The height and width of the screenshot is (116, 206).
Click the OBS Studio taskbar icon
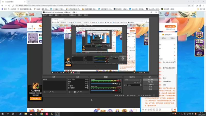[57, 114]
